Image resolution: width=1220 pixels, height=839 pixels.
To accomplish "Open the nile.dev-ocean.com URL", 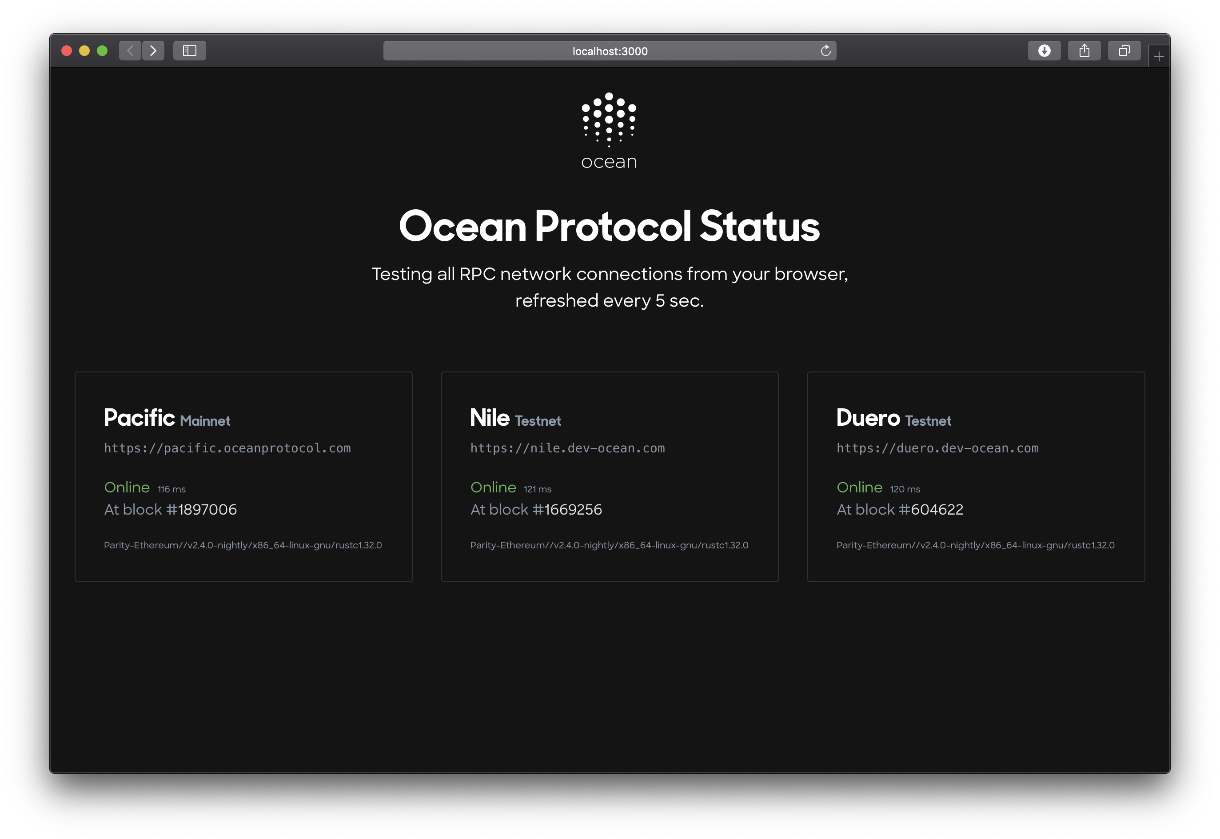I will (567, 448).
